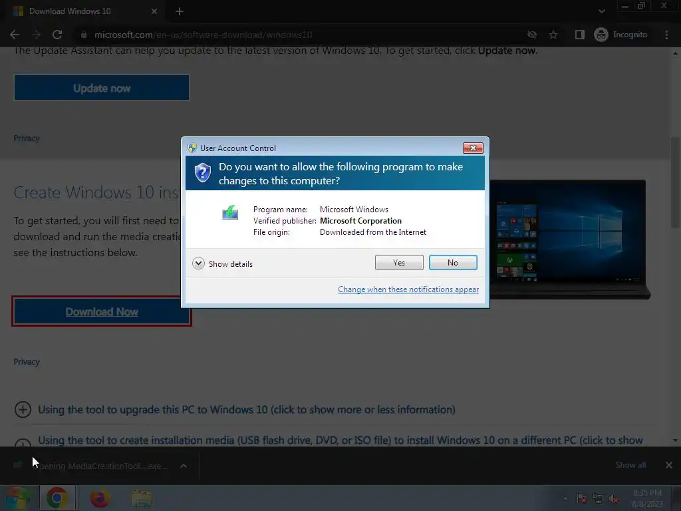The image size is (681, 511).
Task: Launch Firefox from the taskbar
Action: 100,498
